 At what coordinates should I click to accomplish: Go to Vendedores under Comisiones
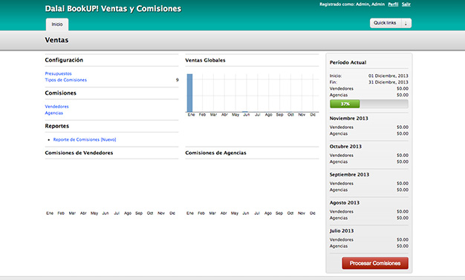click(x=56, y=107)
